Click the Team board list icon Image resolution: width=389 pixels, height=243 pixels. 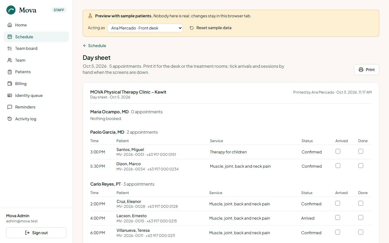pos(10,48)
